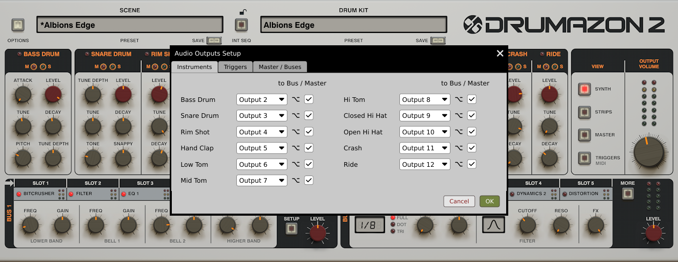Click the Scene preset name field

(130, 25)
